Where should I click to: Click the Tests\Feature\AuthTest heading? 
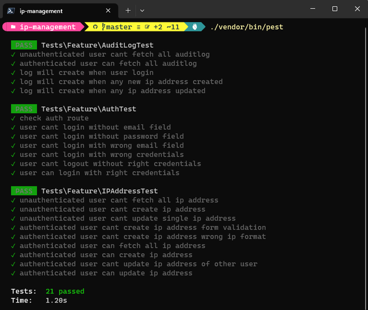pos(89,109)
